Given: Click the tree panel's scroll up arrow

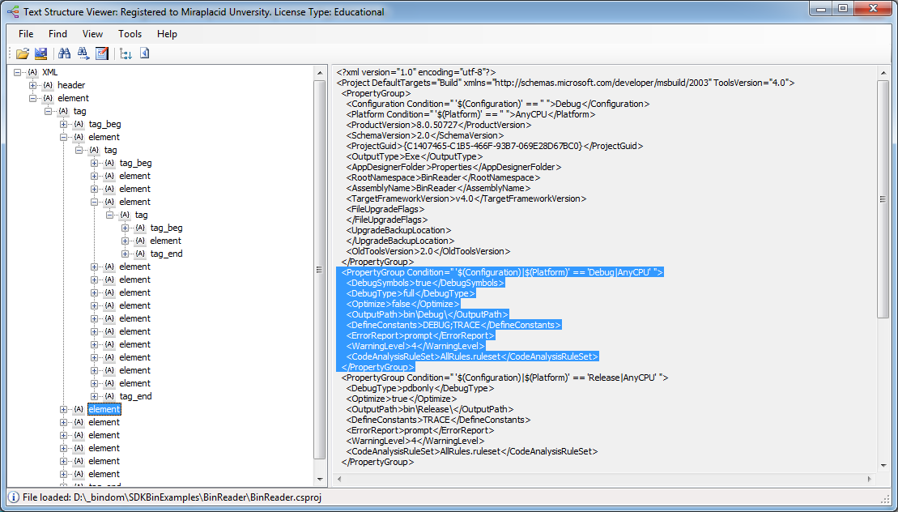Looking at the screenshot, I should [x=320, y=72].
